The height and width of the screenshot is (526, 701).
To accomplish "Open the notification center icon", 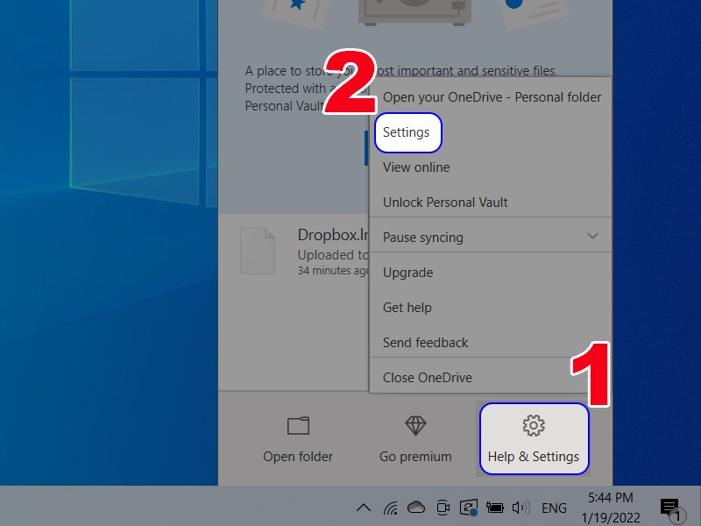I will 672,510.
